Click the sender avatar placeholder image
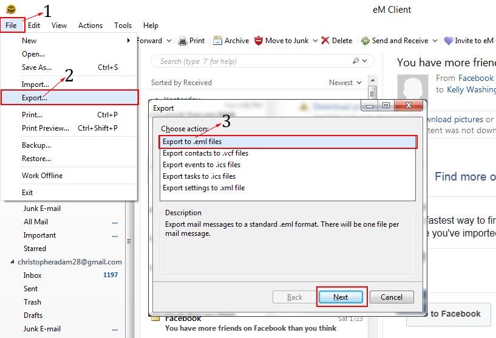The image size is (496, 338). (x=412, y=87)
